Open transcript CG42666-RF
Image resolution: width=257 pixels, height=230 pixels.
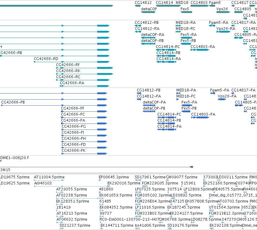[x=68, y=65]
